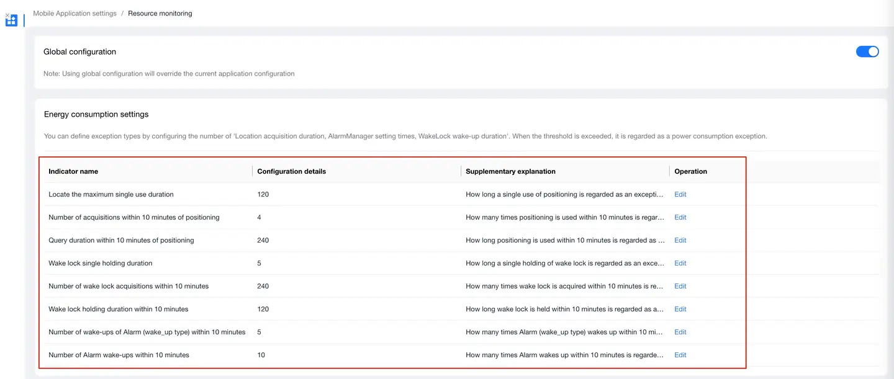Viewport: 894px width, 379px height.
Task: Click the Energy consumption settings heading
Action: click(x=96, y=114)
